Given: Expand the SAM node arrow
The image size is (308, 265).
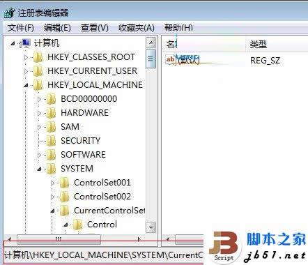Looking at the screenshot, I should [39, 127].
